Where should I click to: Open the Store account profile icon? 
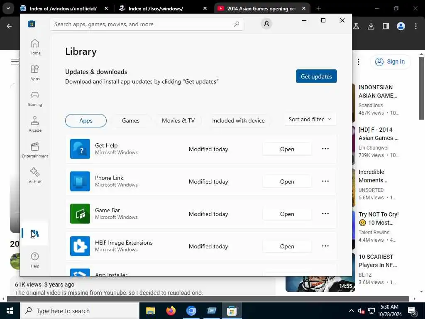[x=266, y=24]
